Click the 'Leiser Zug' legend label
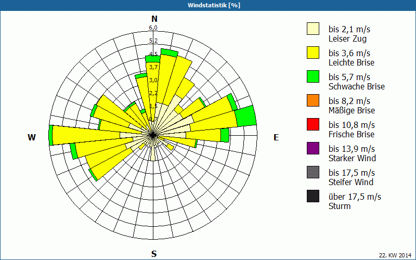 347,39
